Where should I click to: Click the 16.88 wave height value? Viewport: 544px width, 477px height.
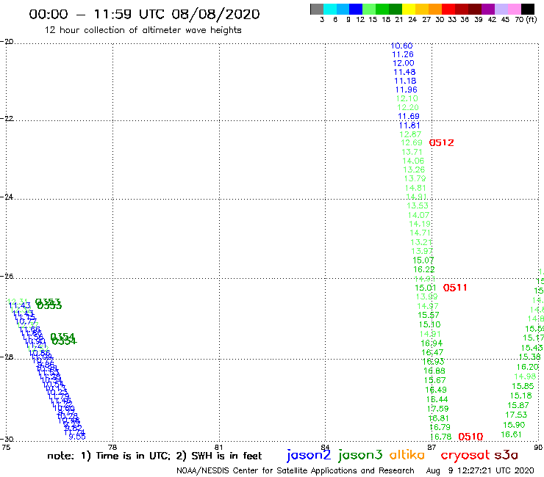coord(434,371)
